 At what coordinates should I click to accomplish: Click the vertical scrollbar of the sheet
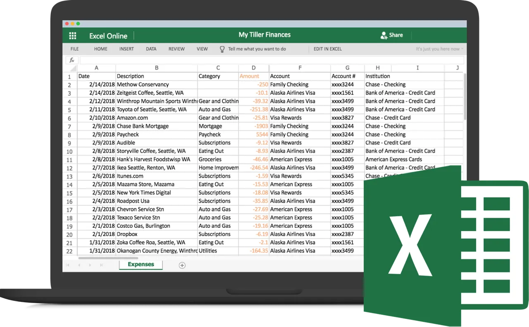465,97
